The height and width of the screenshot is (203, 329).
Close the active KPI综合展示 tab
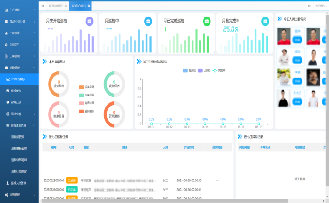[x=89, y=6]
